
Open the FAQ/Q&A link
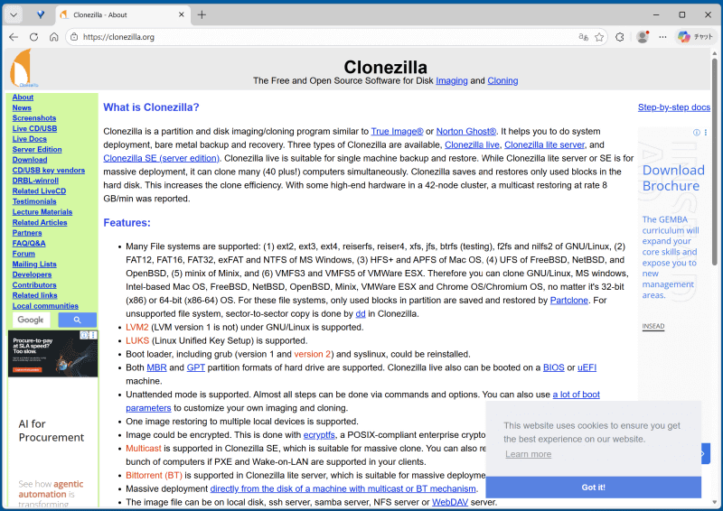(x=29, y=243)
